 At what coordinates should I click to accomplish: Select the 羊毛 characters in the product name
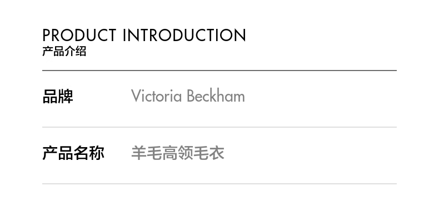(x=147, y=153)
